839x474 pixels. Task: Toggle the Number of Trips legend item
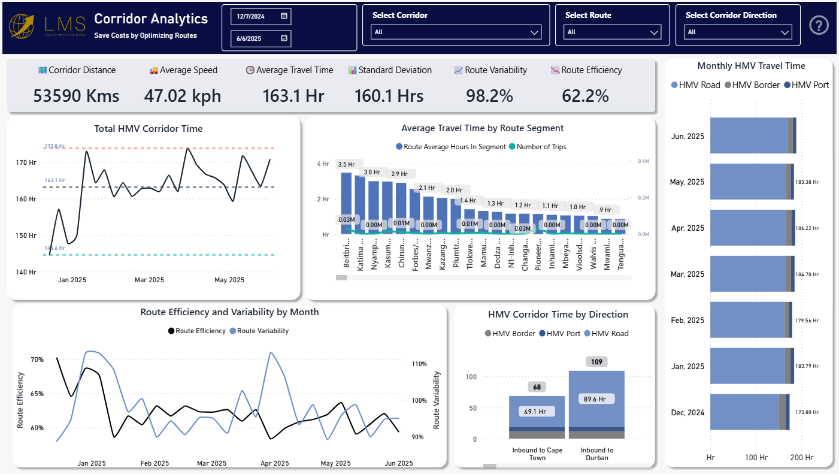(537, 147)
